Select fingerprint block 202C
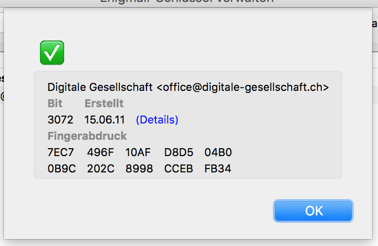The image size is (378, 246). click(101, 168)
